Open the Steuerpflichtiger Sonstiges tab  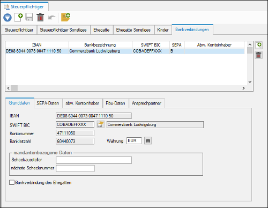tap(63, 30)
